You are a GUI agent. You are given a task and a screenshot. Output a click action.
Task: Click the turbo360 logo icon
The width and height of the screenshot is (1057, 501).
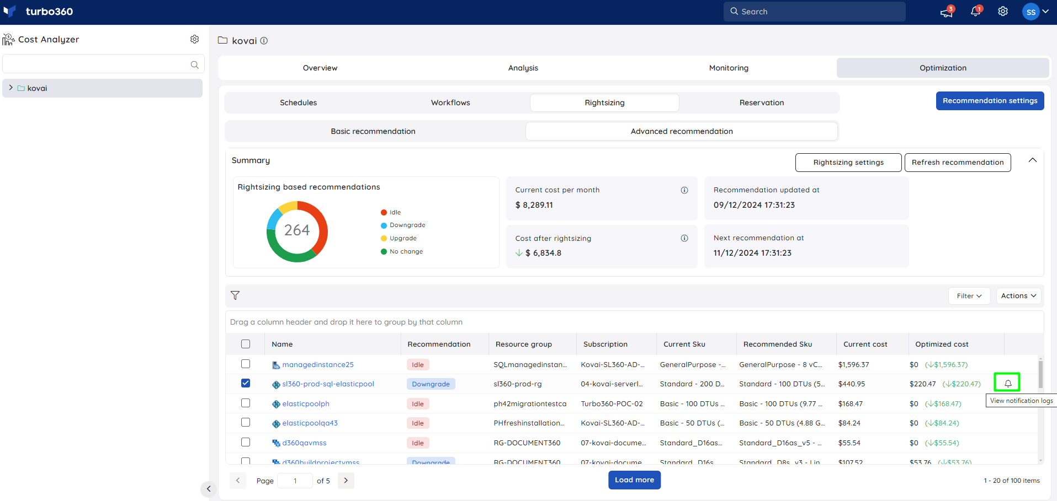pyautogui.click(x=9, y=11)
